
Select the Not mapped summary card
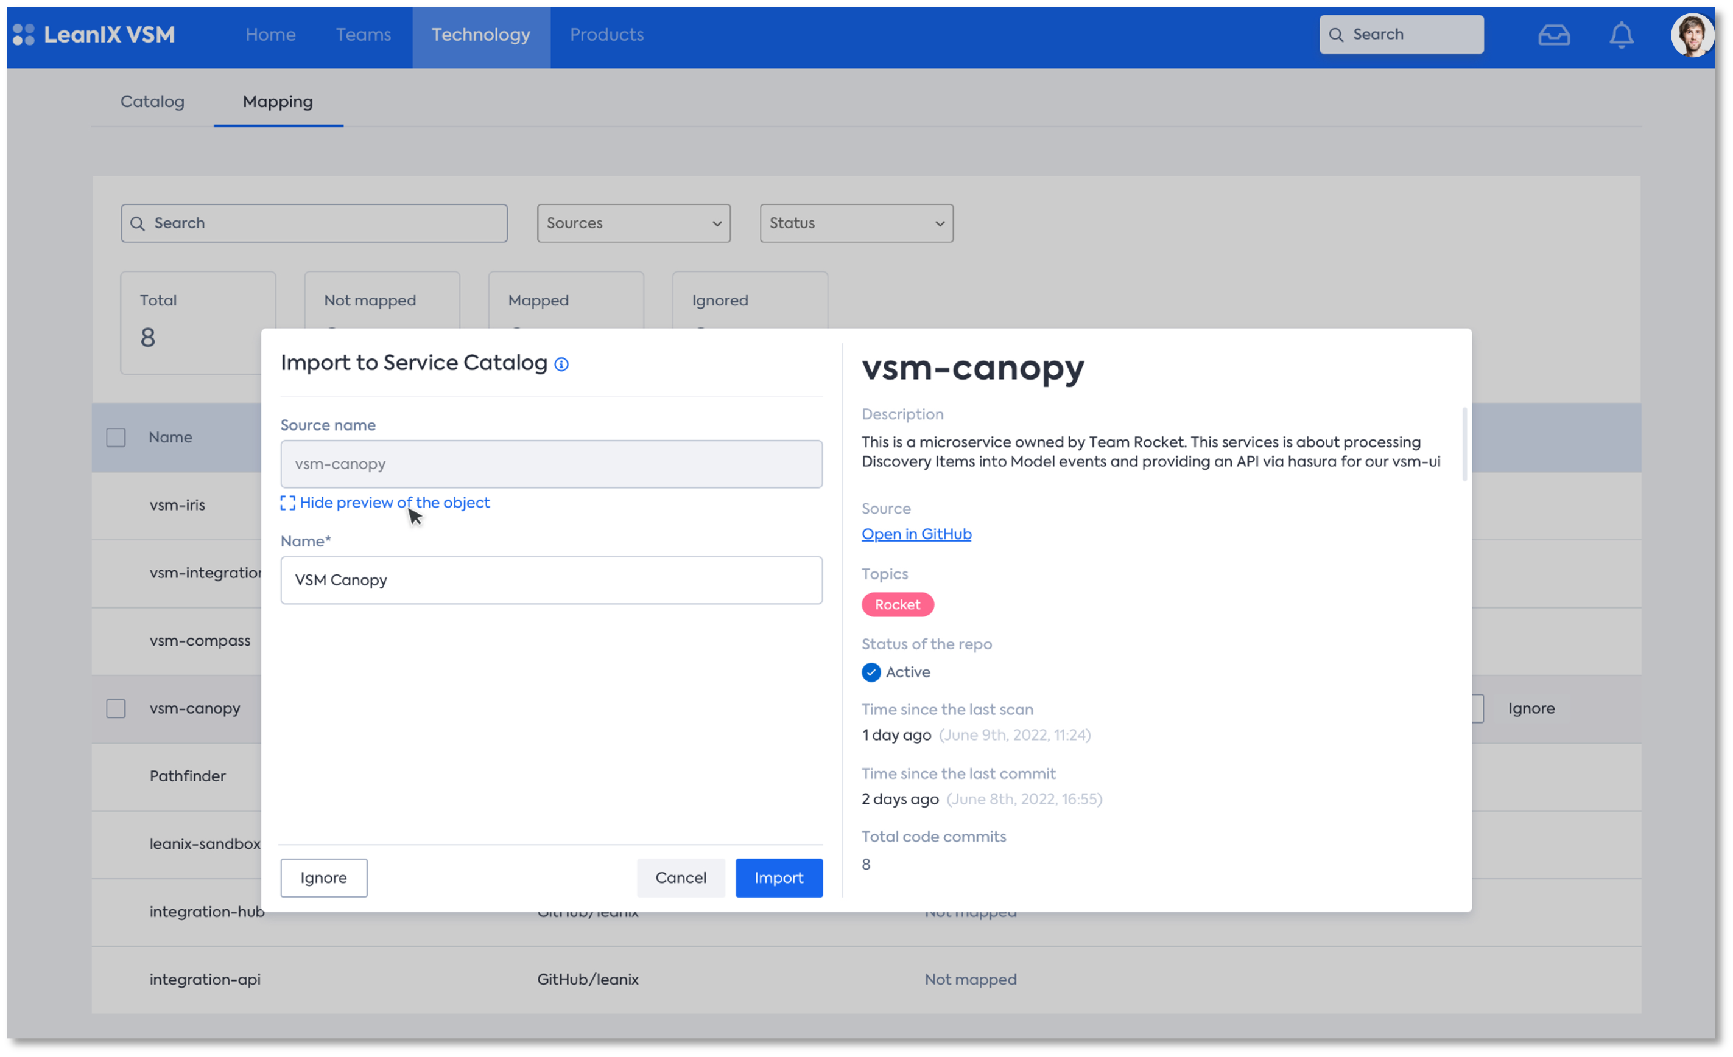click(x=382, y=301)
